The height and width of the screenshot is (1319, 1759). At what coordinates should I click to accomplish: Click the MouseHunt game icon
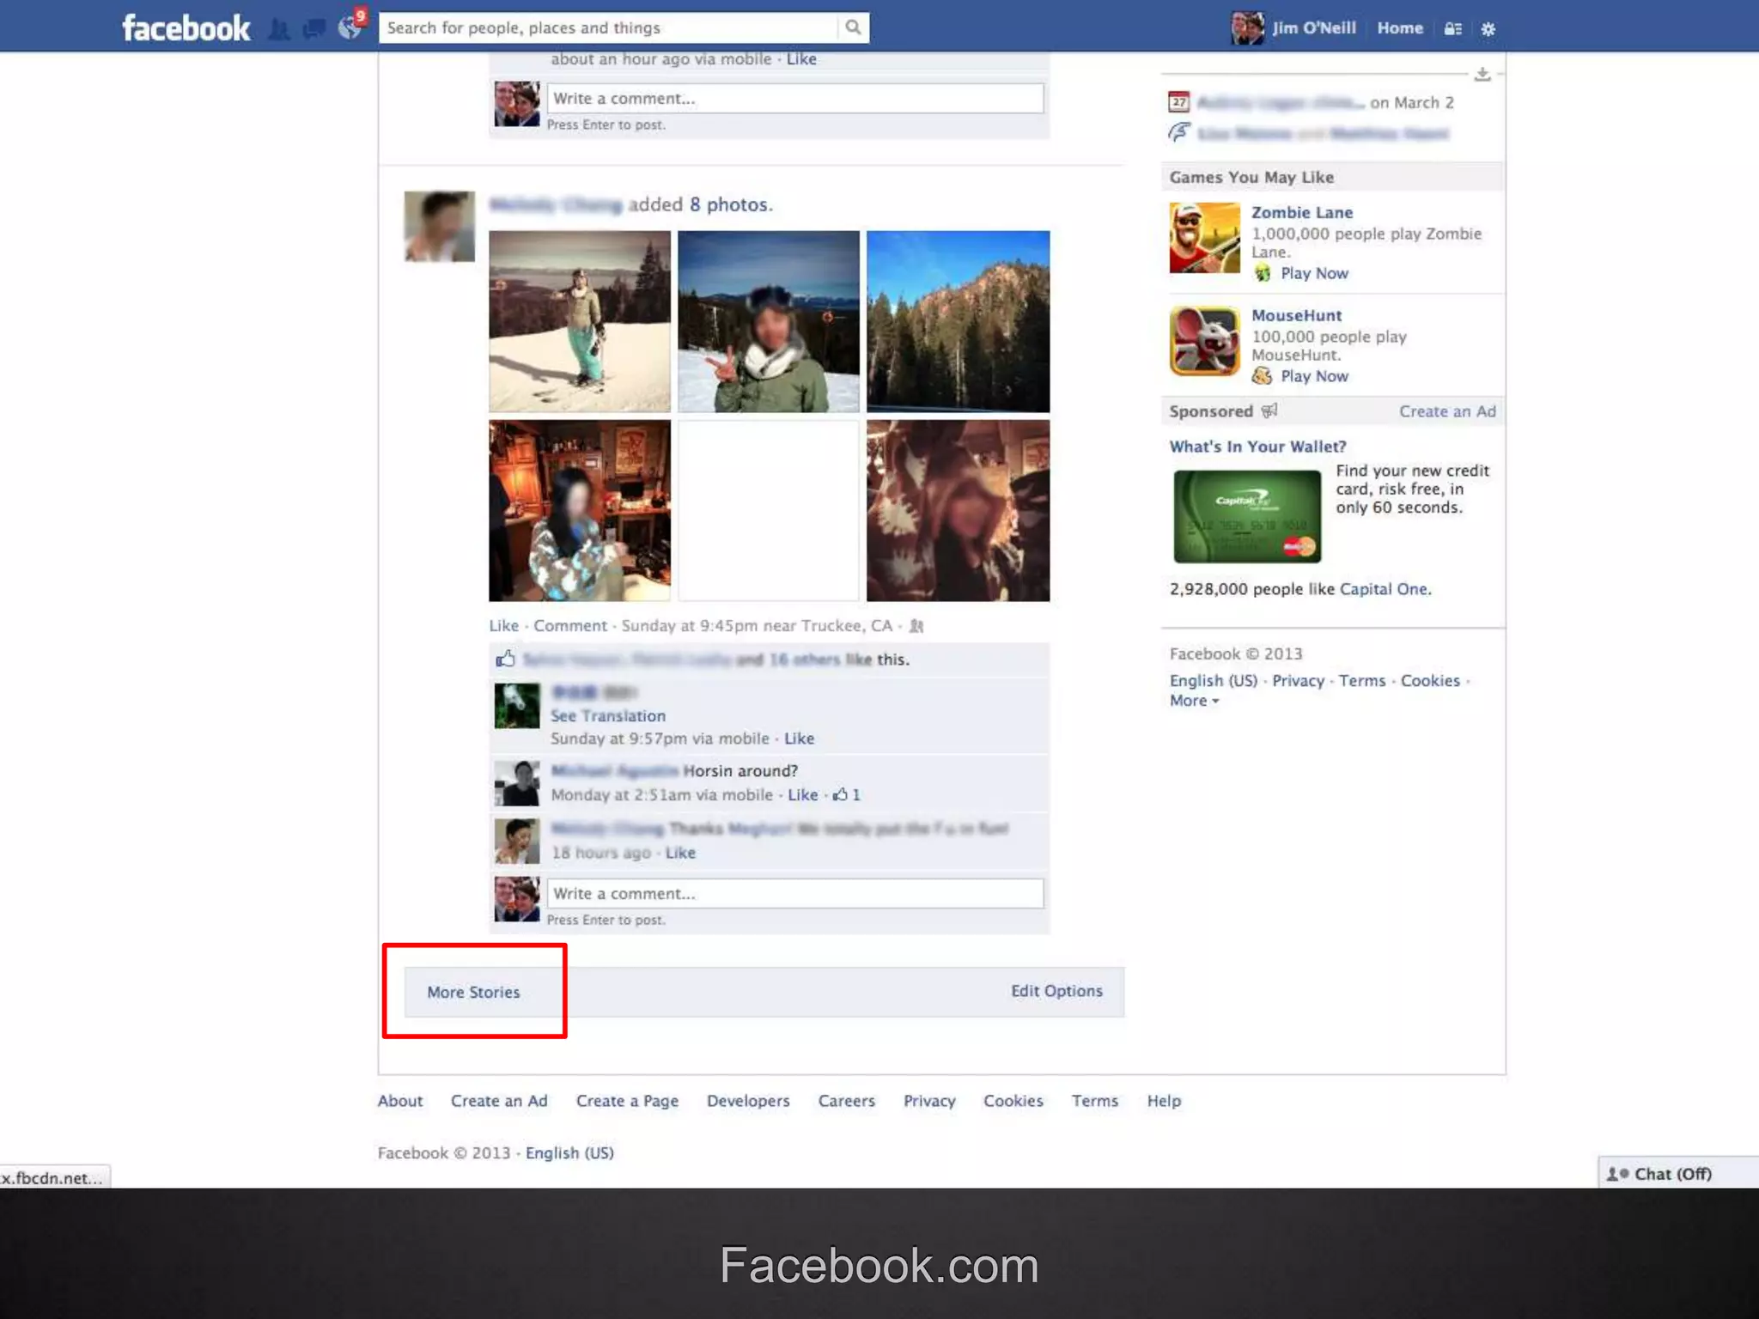coord(1204,341)
